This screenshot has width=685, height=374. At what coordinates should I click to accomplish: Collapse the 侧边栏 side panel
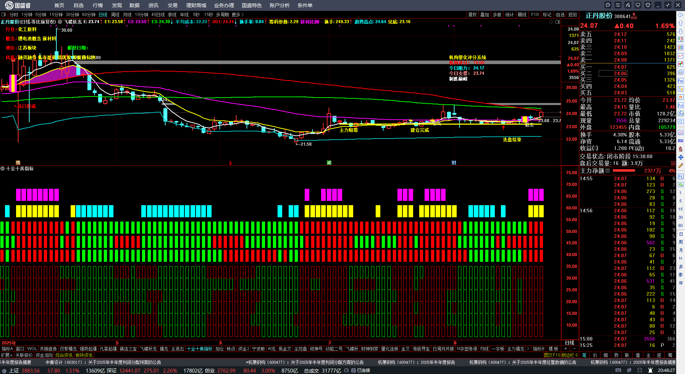click(570, 355)
